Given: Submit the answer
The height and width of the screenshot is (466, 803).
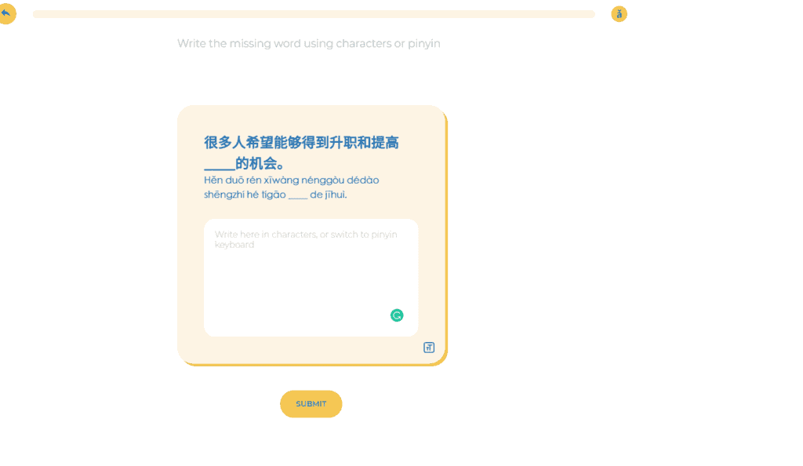Looking at the screenshot, I should tap(311, 404).
